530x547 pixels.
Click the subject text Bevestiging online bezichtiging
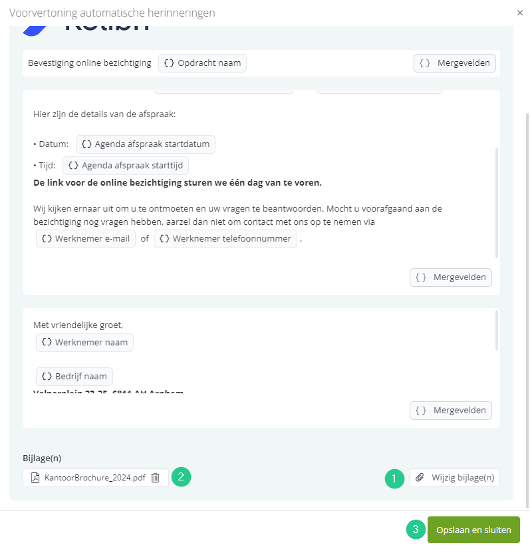(x=90, y=63)
